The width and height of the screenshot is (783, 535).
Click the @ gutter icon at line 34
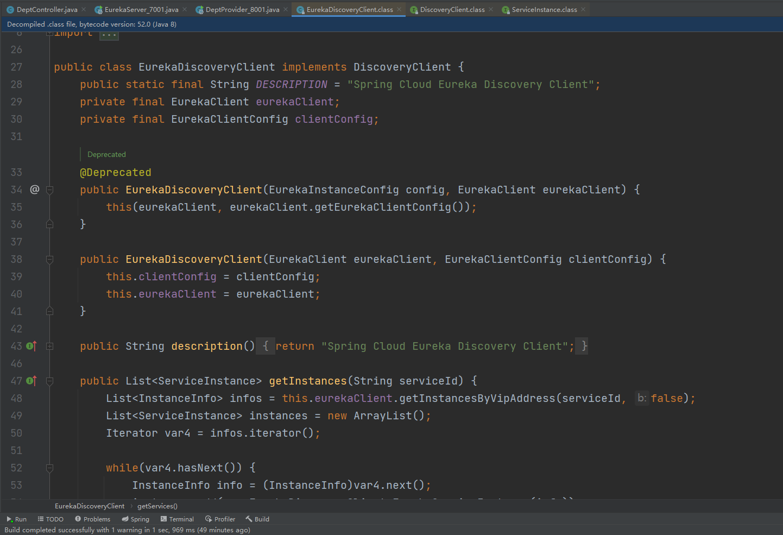(x=34, y=190)
